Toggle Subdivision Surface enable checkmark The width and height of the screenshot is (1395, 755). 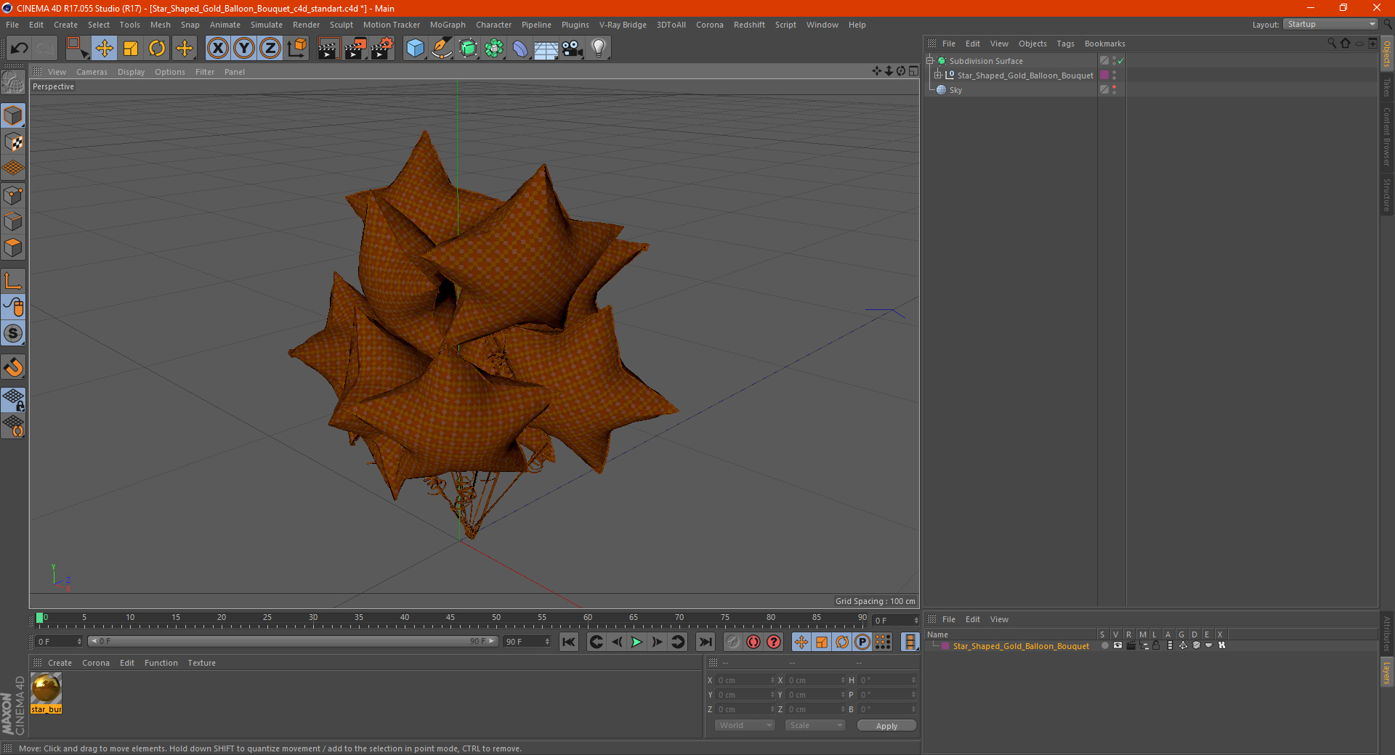pos(1121,61)
